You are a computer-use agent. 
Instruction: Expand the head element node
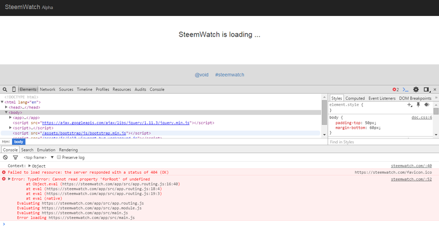click(x=6, y=107)
